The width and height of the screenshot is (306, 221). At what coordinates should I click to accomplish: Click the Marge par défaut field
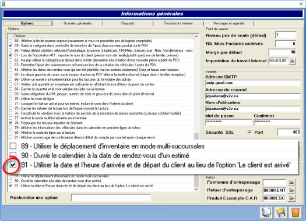pos(282,52)
